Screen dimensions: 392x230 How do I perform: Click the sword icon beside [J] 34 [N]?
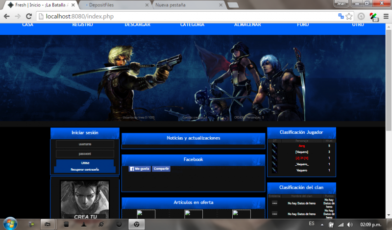coord(274,158)
